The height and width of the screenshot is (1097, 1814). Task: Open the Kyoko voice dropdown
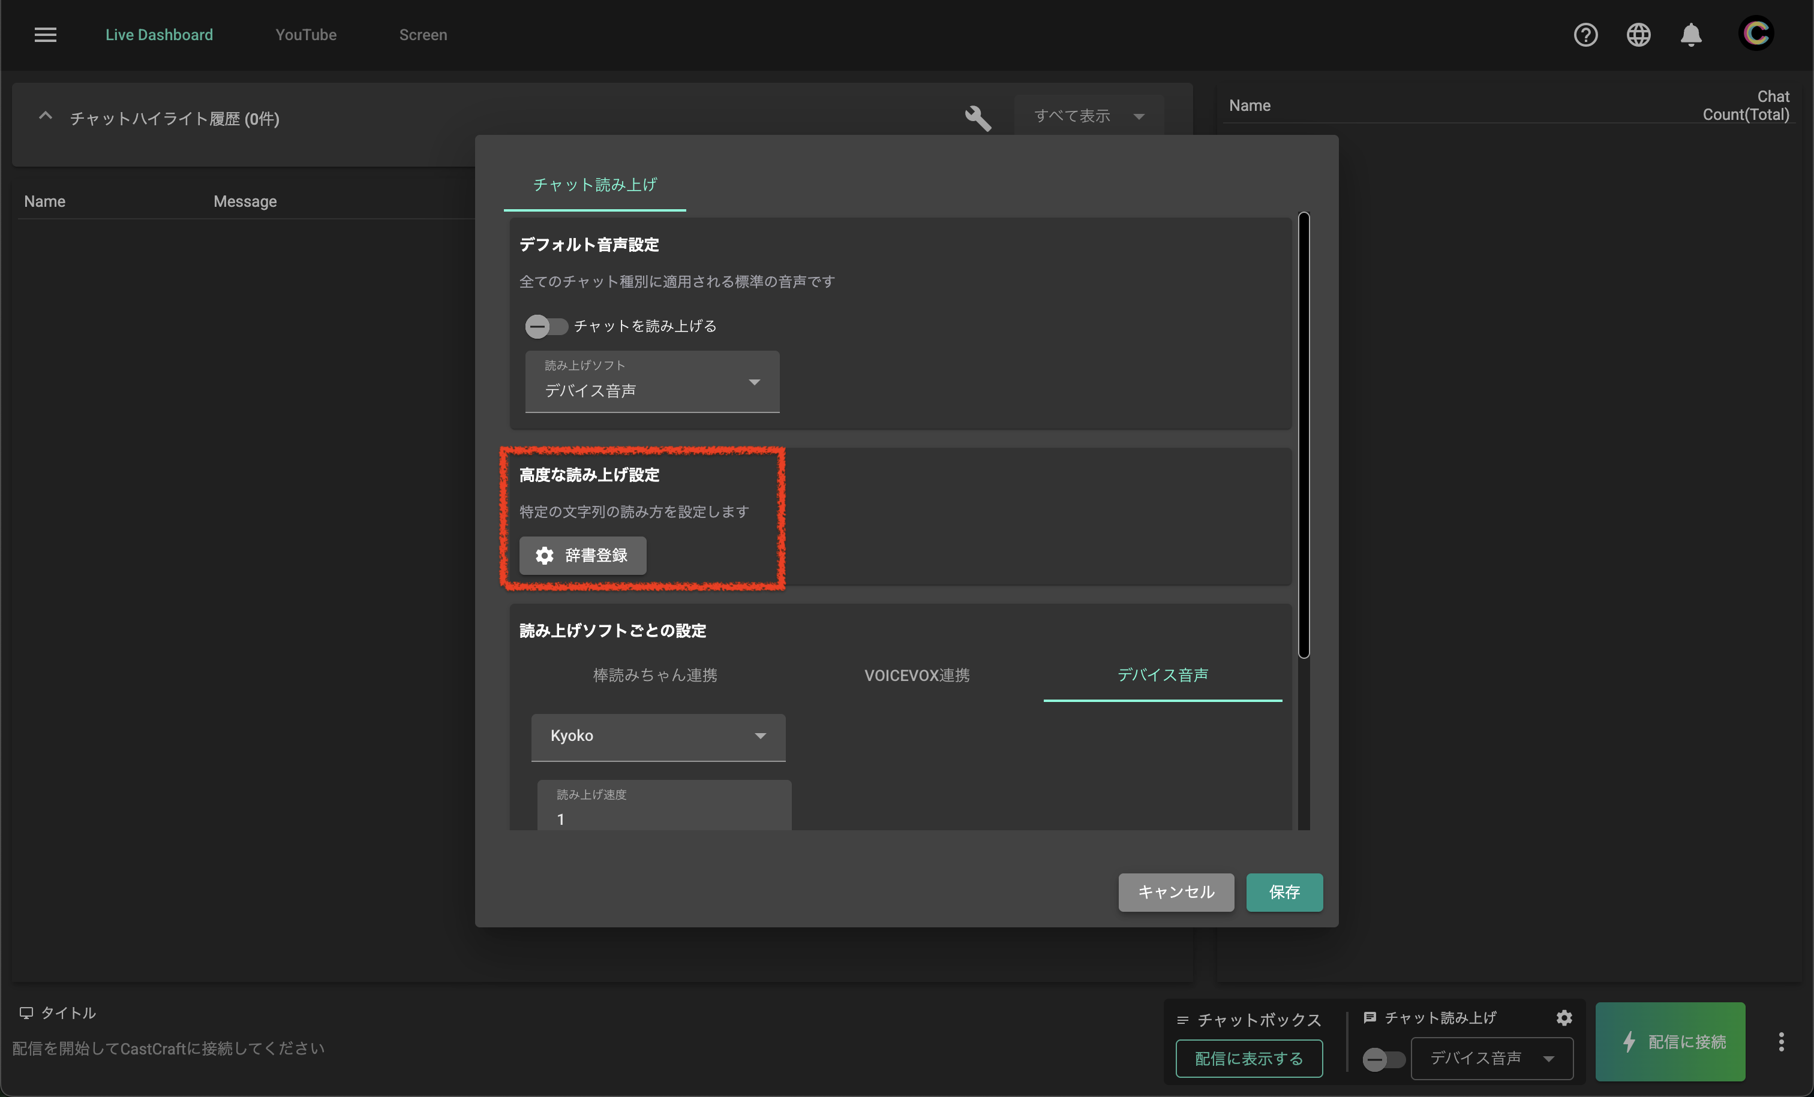point(657,737)
